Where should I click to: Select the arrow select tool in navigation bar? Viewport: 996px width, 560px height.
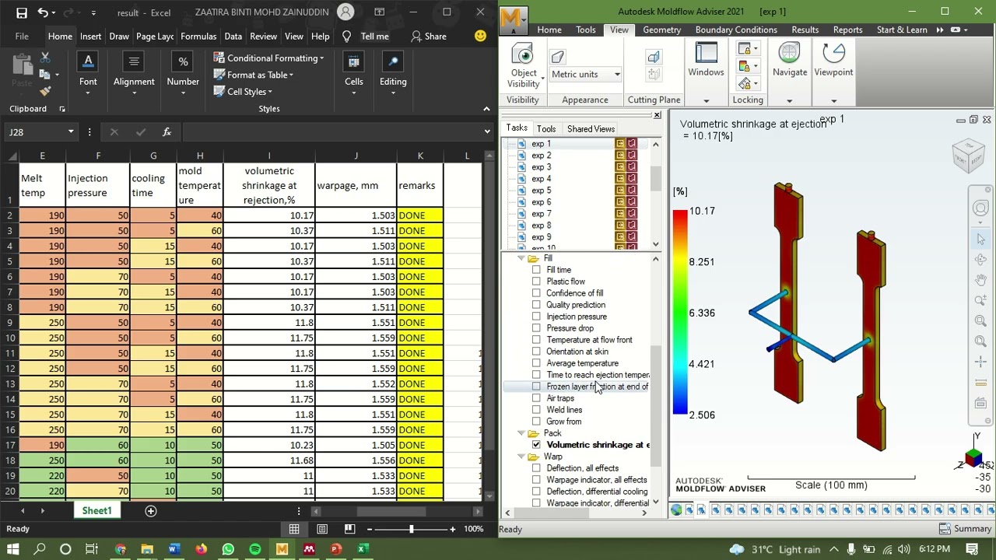tap(980, 240)
